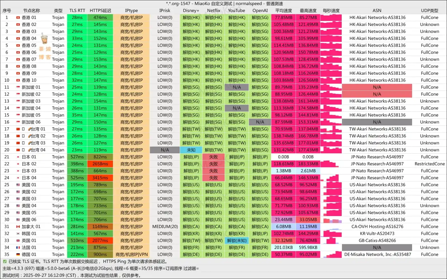Click the Japan flag beside 日本 01
447x279 pixels.
(18, 157)
